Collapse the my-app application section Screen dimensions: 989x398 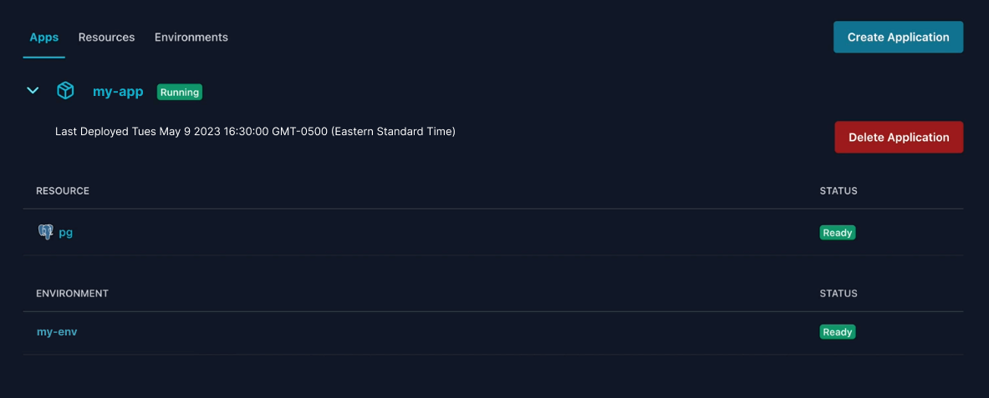pos(33,91)
